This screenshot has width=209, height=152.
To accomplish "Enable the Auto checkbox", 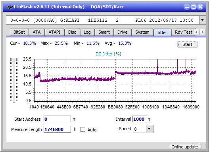I will coord(83,129).
